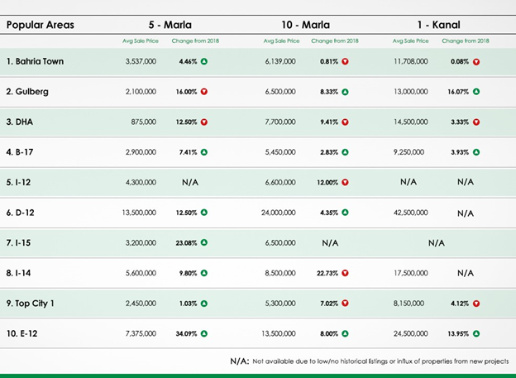Click red down arrow beside DHA 9.41%
516x378 pixels.
[x=345, y=122]
